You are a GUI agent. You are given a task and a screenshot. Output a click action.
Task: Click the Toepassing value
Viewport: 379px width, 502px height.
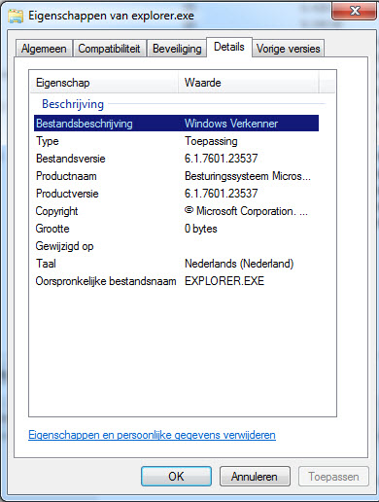click(211, 141)
